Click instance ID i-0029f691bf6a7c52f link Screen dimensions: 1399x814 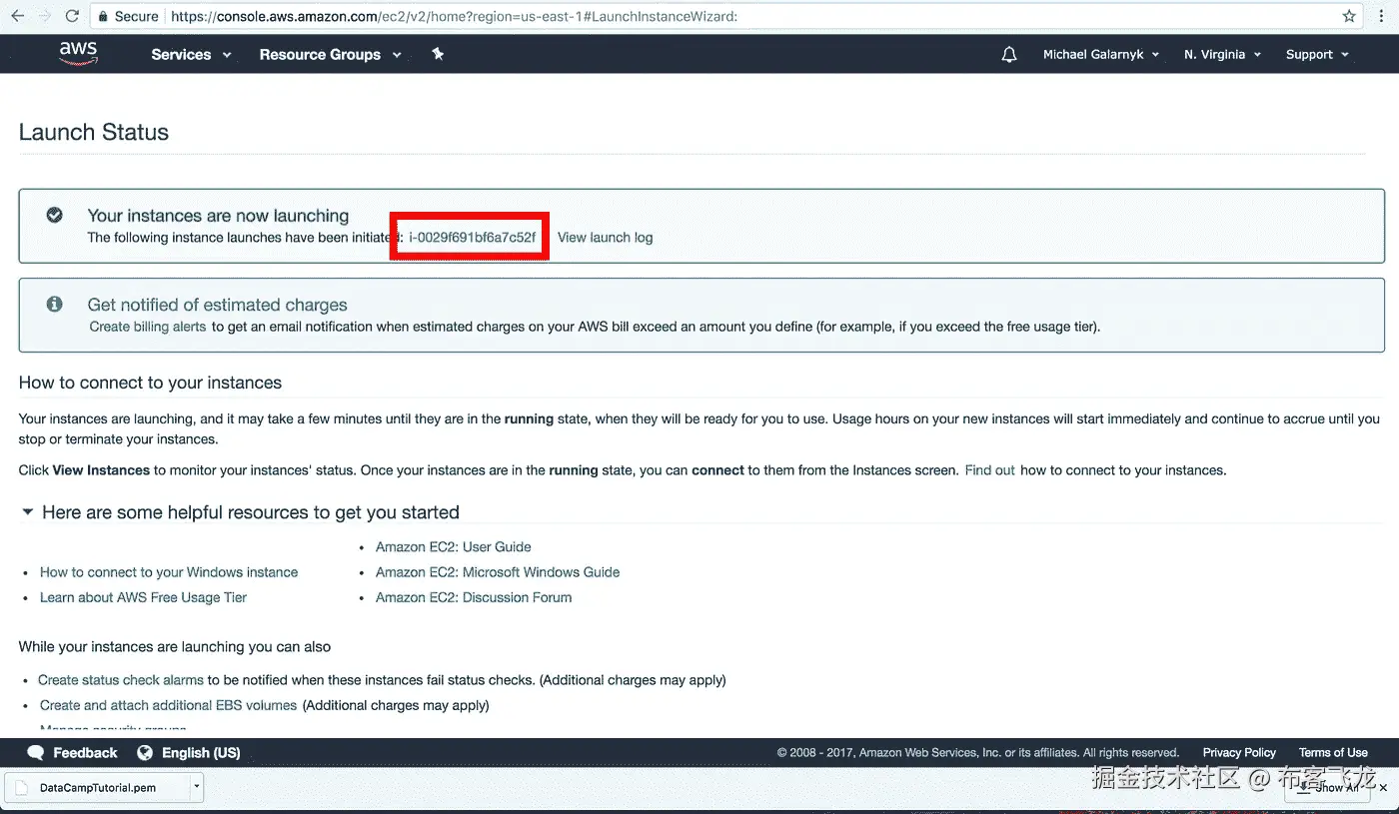[473, 238]
